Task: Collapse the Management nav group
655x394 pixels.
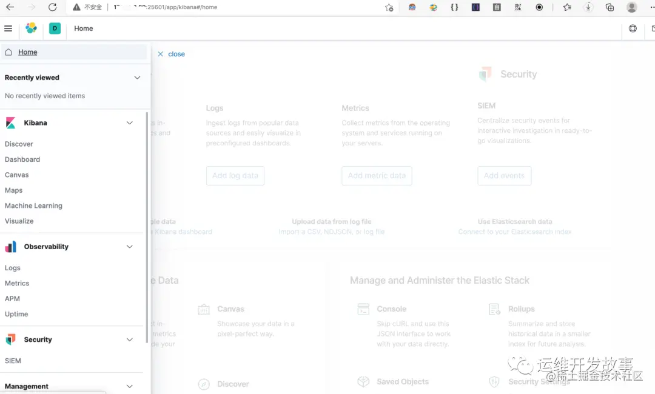Action: coord(130,387)
